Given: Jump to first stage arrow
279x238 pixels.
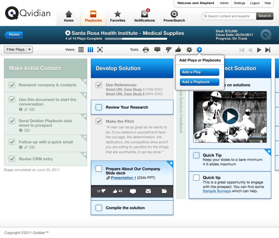Looking at the screenshot, I should pos(242,50).
